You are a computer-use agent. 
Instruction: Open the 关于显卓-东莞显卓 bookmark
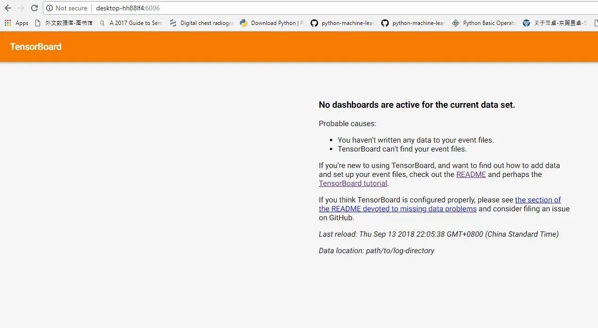click(x=555, y=23)
